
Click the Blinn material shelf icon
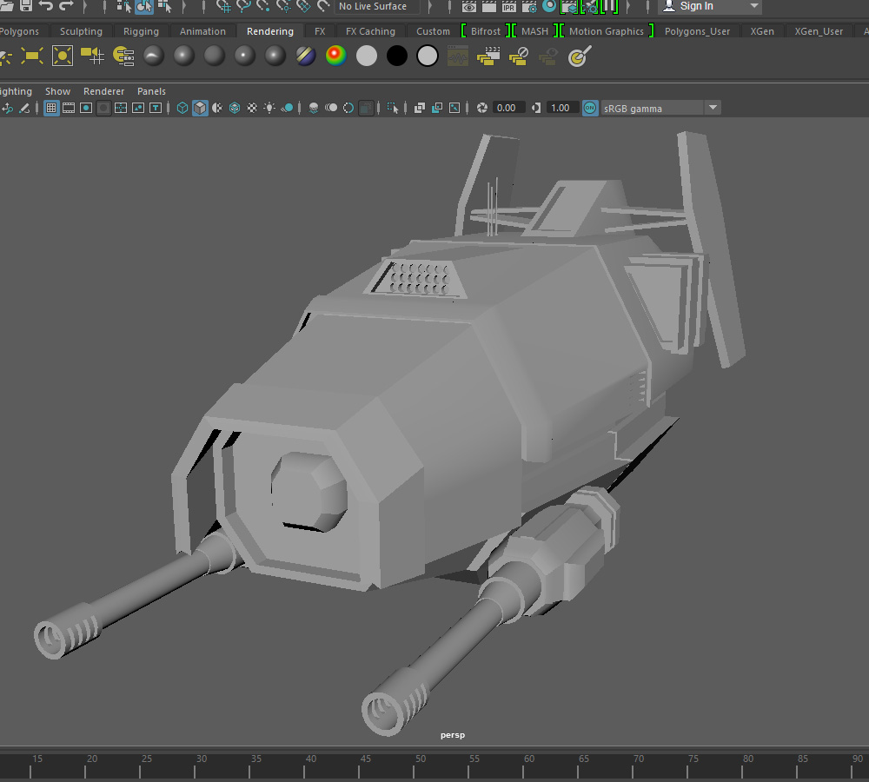pyautogui.click(x=184, y=56)
